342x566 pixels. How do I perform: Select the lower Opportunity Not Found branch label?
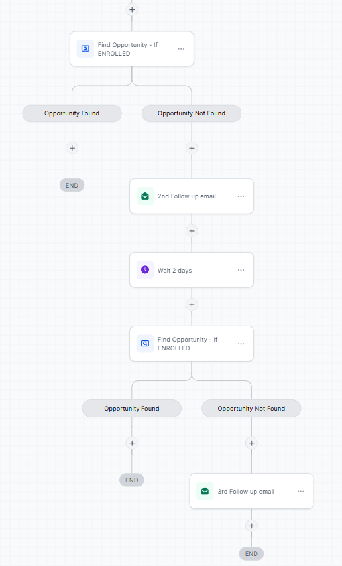coord(251,408)
